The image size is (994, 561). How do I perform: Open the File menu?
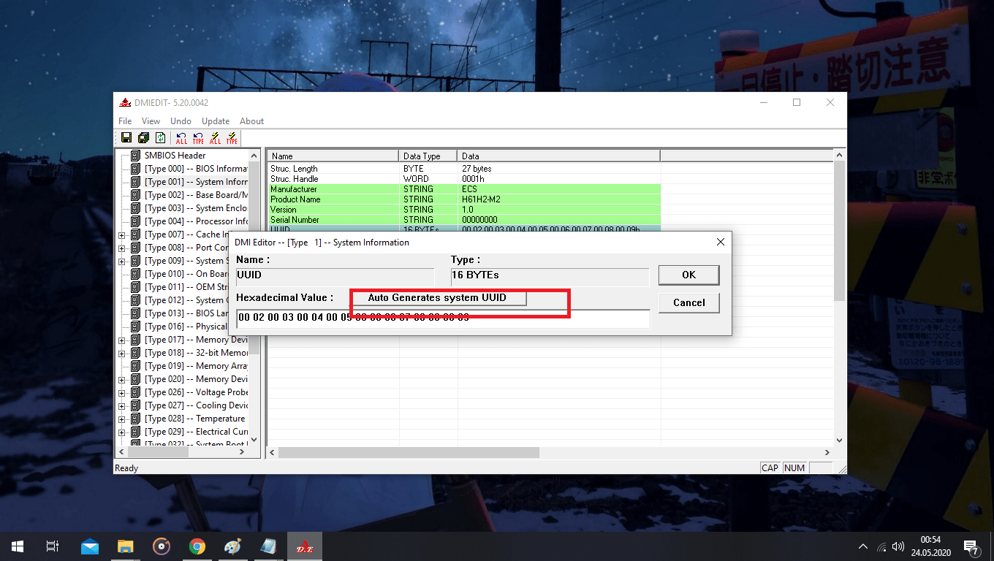point(125,121)
